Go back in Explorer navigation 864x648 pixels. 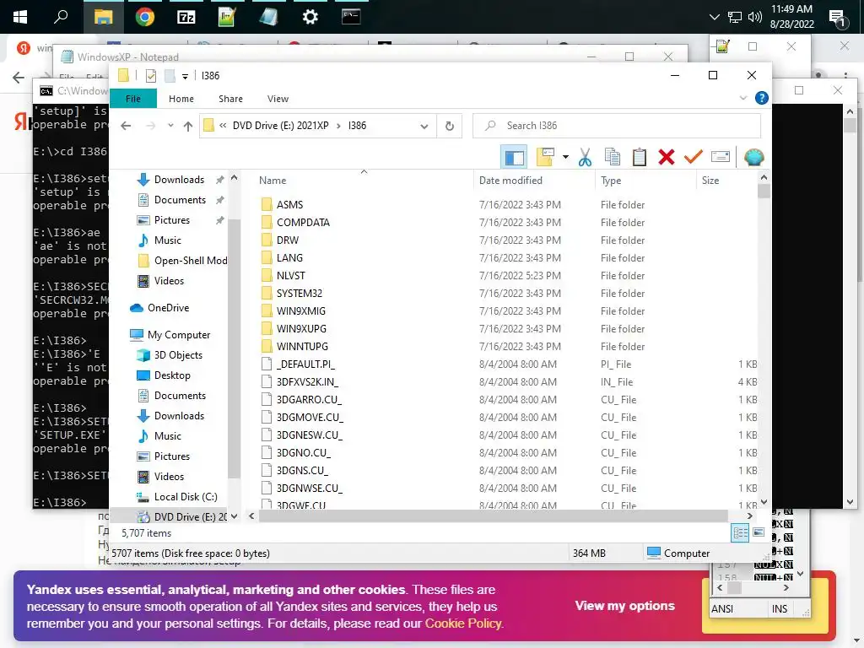click(126, 127)
